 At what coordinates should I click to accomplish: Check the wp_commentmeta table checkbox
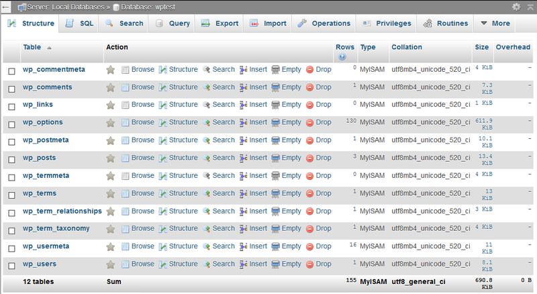click(11, 71)
